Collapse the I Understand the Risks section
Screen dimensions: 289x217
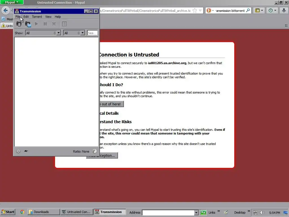(x=115, y=122)
